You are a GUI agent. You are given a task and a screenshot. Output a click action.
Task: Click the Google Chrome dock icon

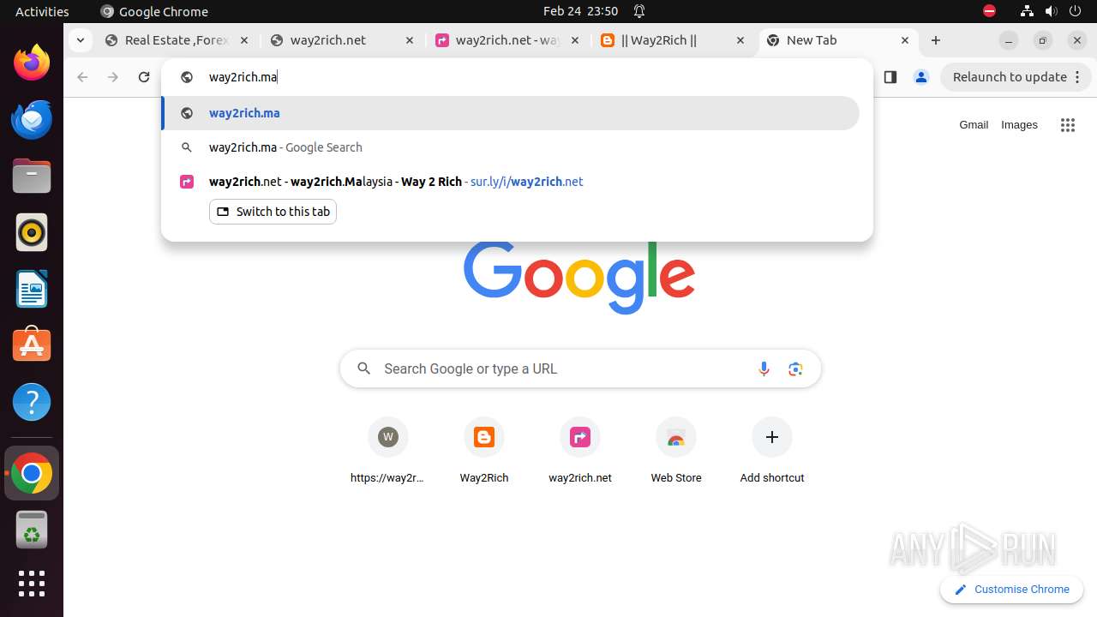point(32,473)
